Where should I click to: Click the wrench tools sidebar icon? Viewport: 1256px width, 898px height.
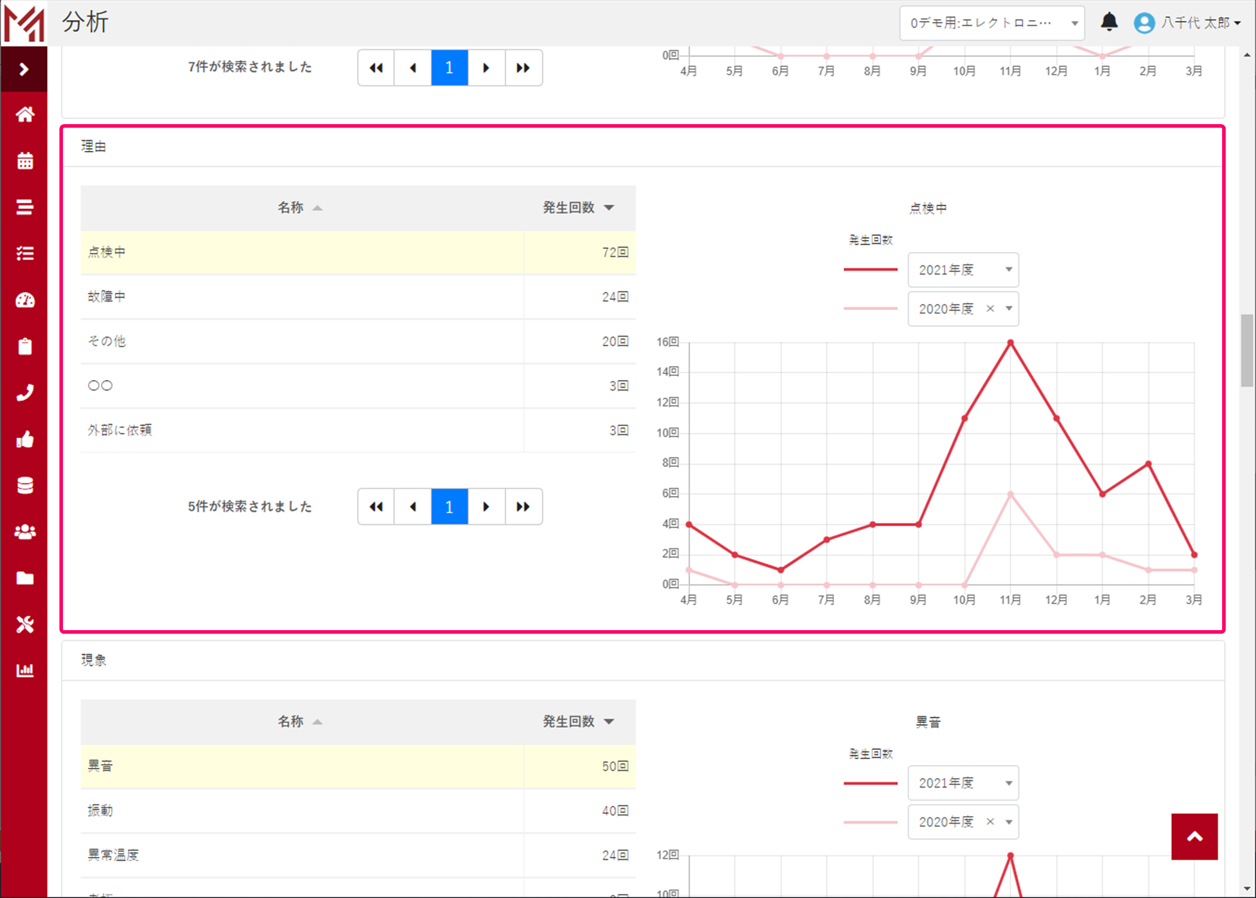click(x=24, y=624)
